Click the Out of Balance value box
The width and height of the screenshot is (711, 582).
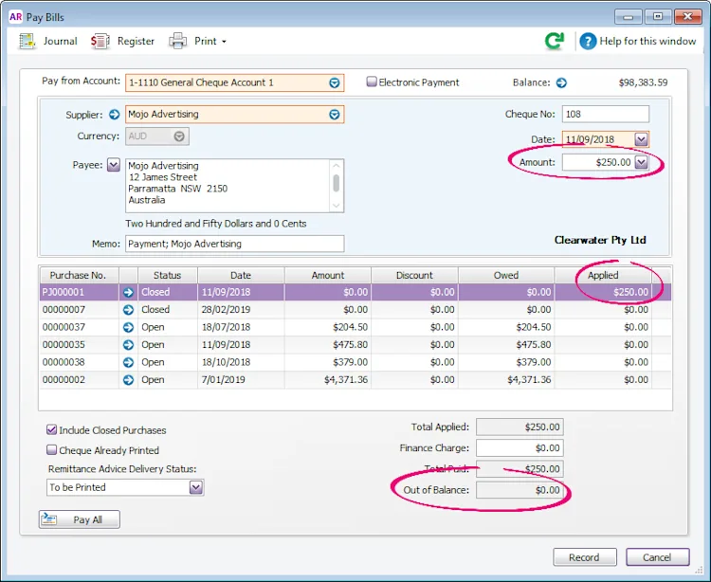pyautogui.click(x=520, y=490)
